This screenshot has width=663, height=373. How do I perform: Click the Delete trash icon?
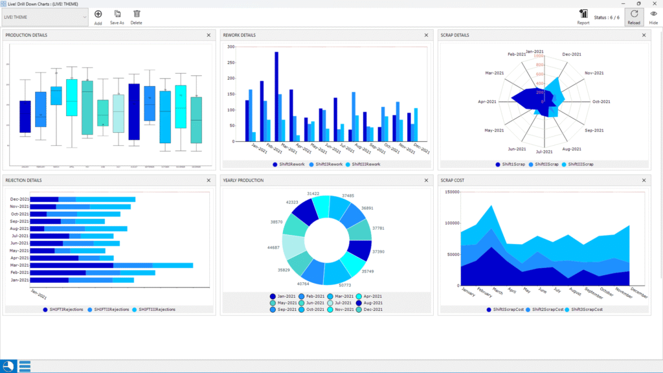tap(137, 14)
